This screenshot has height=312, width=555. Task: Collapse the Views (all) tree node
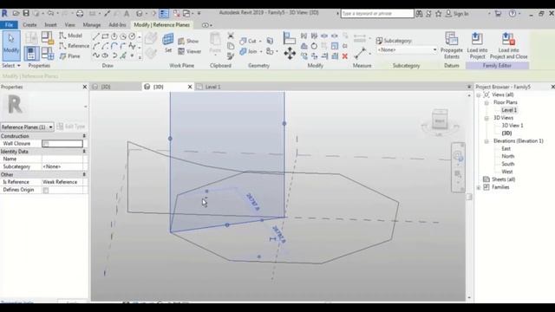[x=479, y=94]
